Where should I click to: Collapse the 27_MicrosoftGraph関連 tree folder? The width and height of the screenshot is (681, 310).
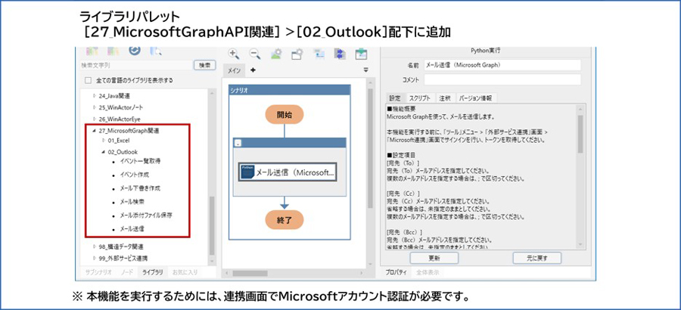pyautogui.click(x=94, y=130)
